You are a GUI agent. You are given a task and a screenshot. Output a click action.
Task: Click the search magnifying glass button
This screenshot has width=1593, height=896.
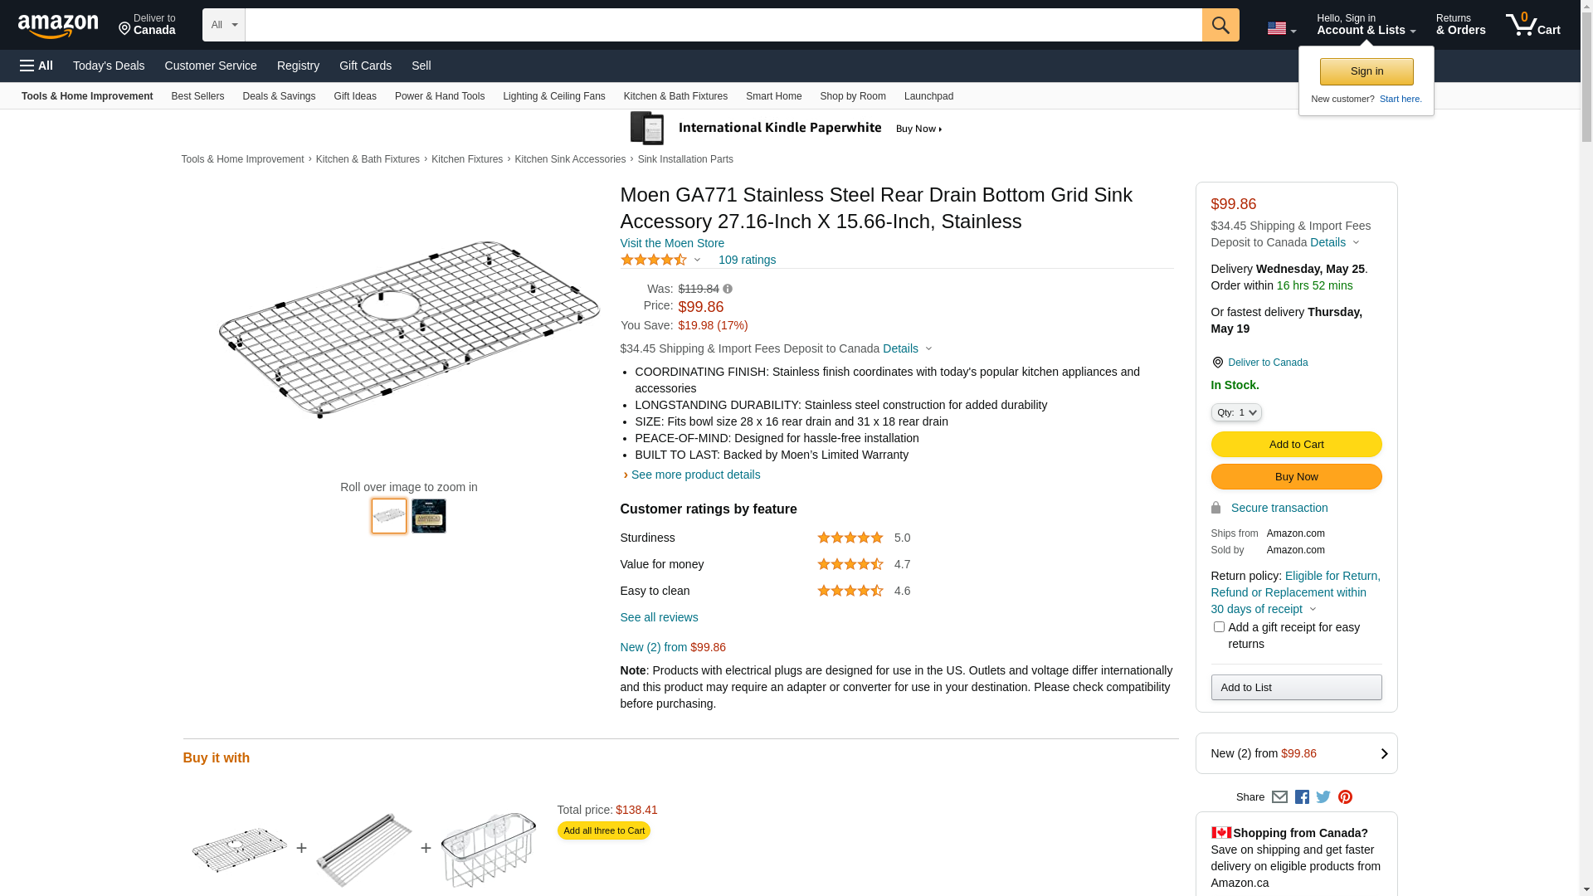point(1220,25)
